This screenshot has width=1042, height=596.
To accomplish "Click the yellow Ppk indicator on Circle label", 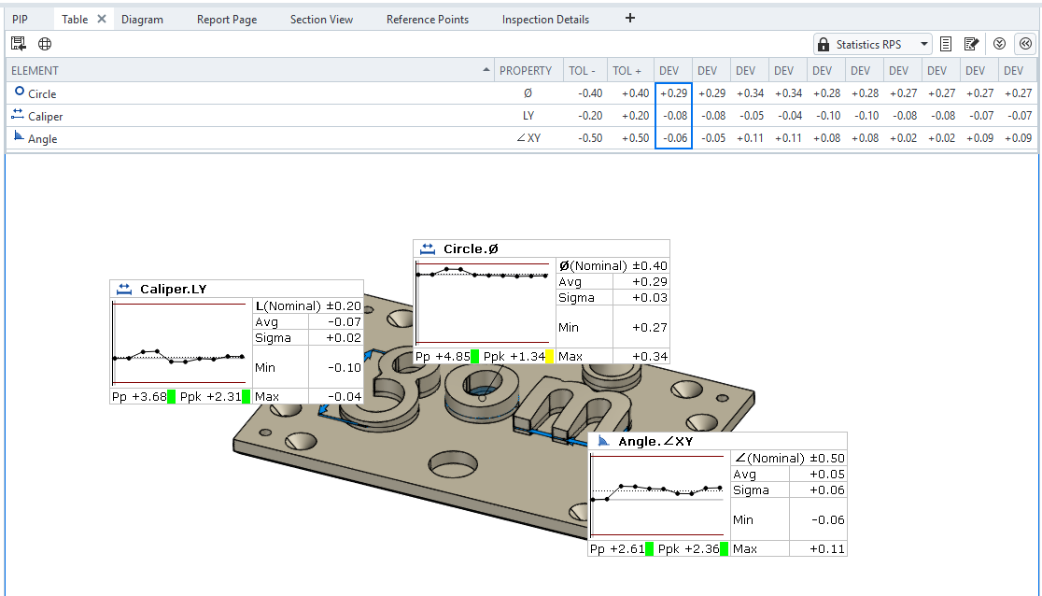I will click(550, 356).
